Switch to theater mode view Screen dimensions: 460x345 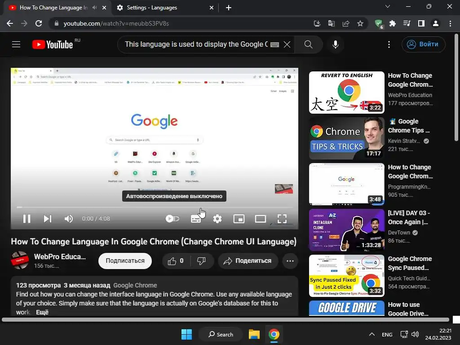click(261, 219)
